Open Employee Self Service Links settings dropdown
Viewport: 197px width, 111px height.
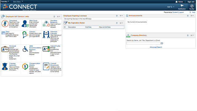coord(58,16)
